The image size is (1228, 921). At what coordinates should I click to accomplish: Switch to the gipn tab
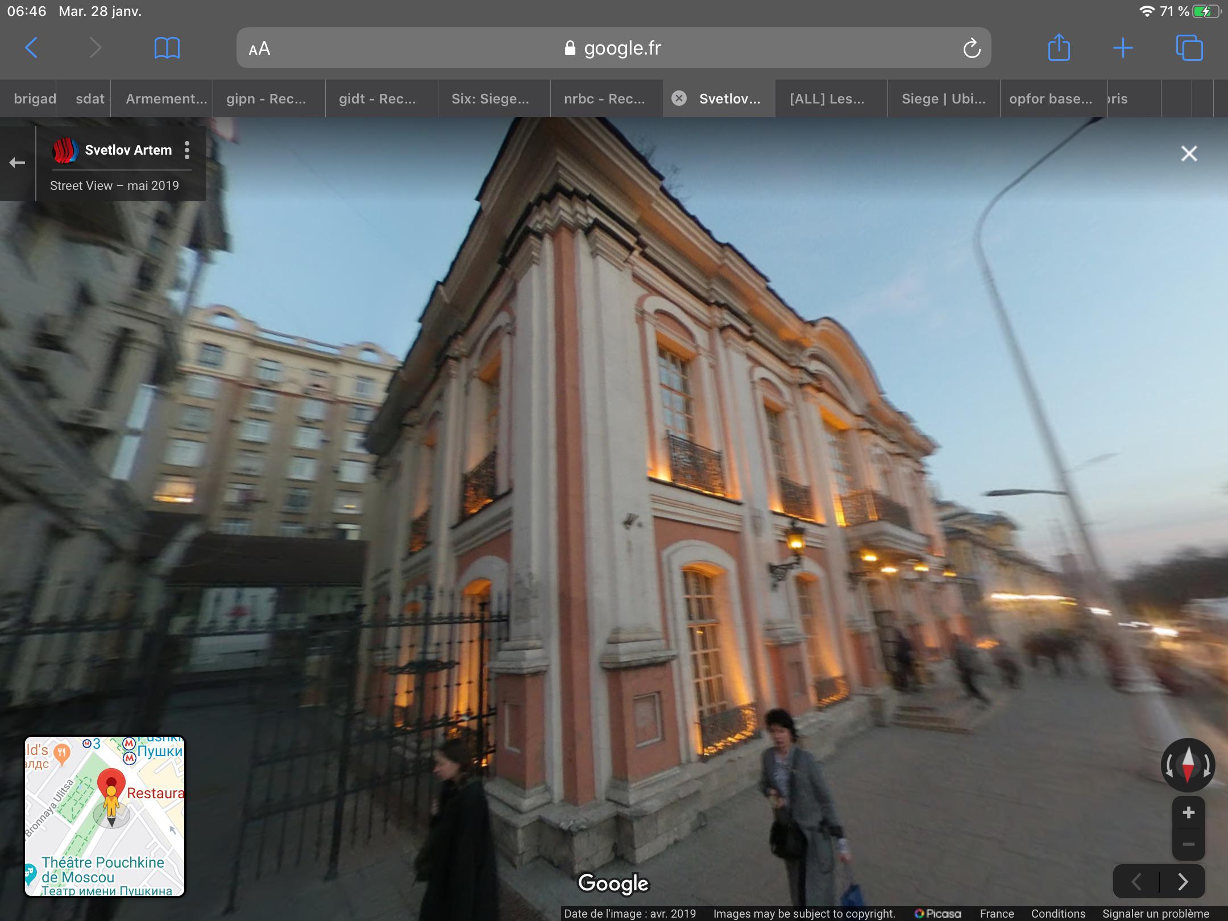click(x=266, y=99)
